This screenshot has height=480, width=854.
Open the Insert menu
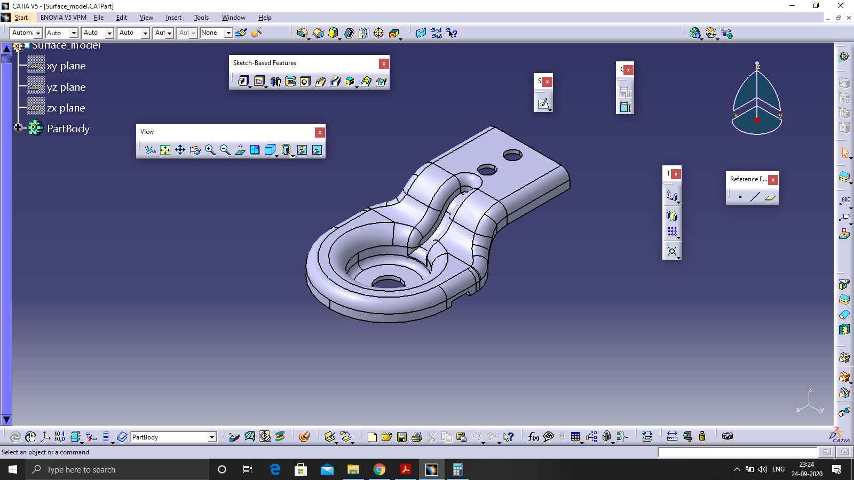coord(173,18)
